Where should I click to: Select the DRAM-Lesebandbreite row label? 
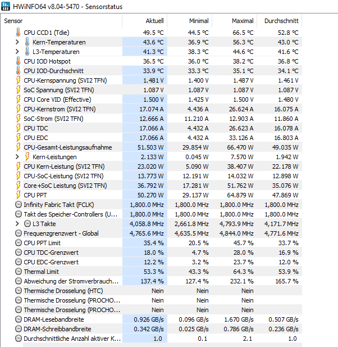[x=54, y=319]
